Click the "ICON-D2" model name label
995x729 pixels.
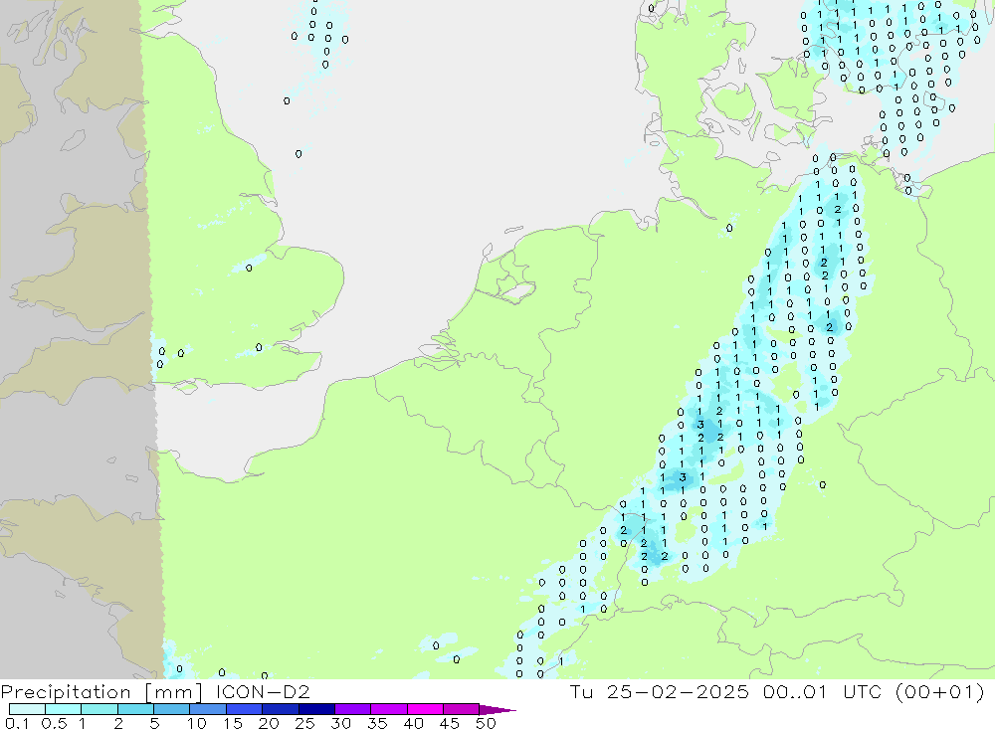263,691
